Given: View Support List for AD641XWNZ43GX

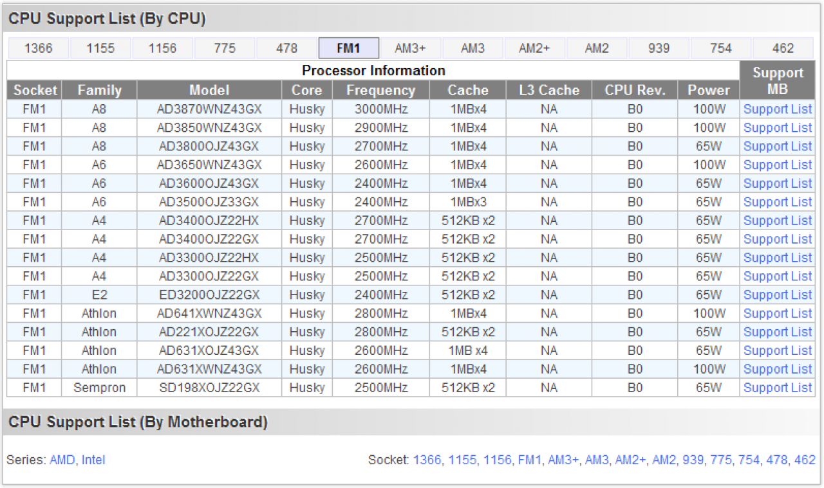Looking at the screenshot, I should [778, 314].
